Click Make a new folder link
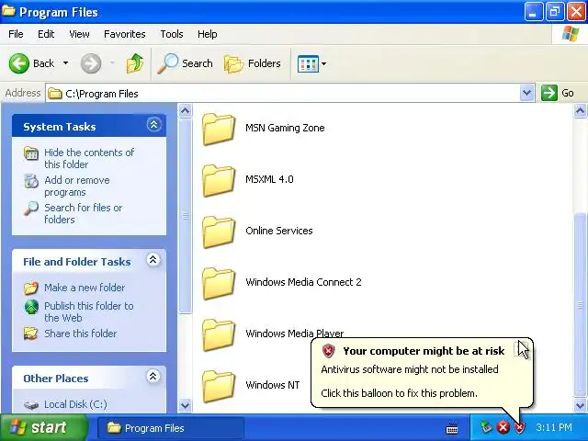The image size is (588, 441). coord(85,288)
